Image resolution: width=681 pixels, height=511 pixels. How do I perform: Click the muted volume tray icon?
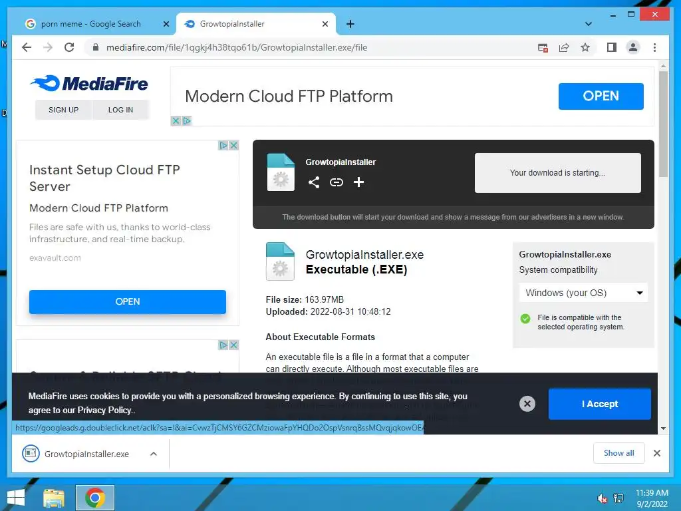603,498
